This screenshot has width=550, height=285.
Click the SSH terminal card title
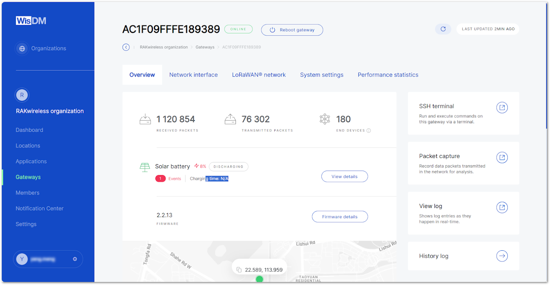tap(437, 106)
